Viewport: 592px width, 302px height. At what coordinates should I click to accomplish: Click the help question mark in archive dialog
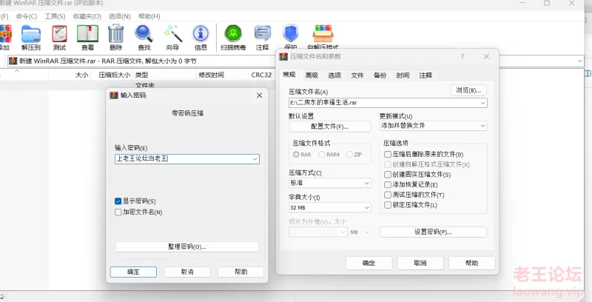[x=462, y=56]
